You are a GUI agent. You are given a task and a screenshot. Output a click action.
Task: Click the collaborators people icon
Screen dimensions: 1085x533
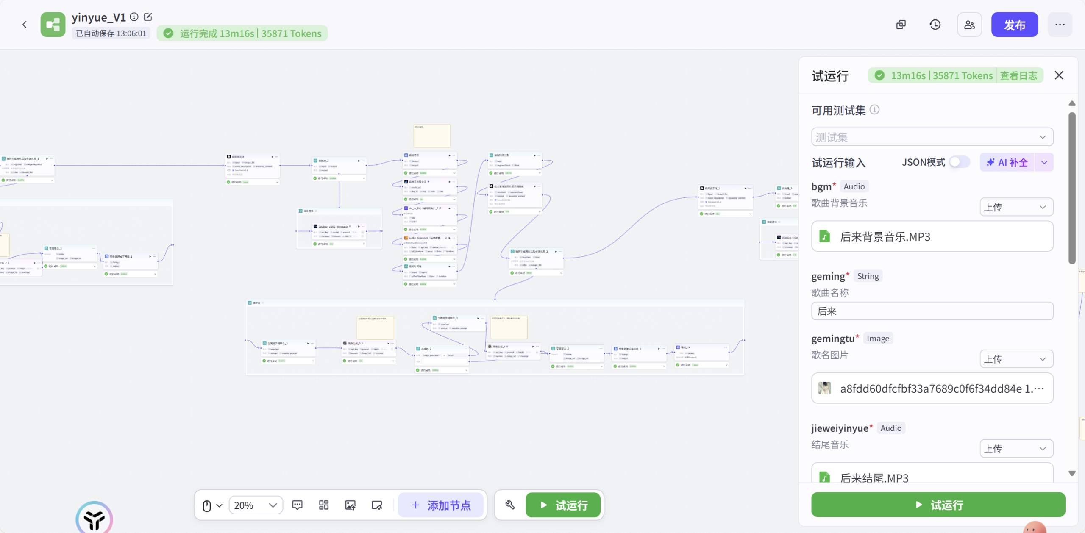click(x=969, y=25)
